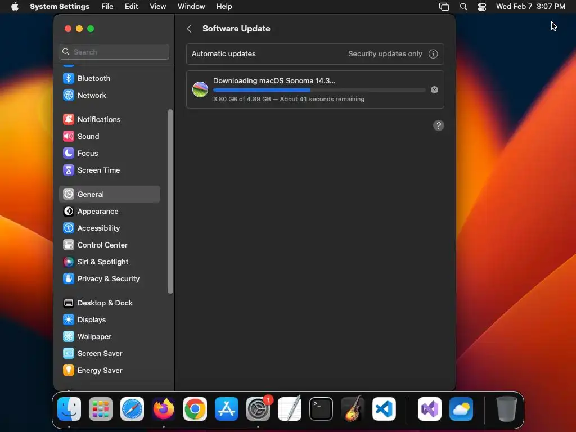Open Automatic updates info button
Image resolution: width=576 pixels, height=432 pixels.
pos(433,53)
